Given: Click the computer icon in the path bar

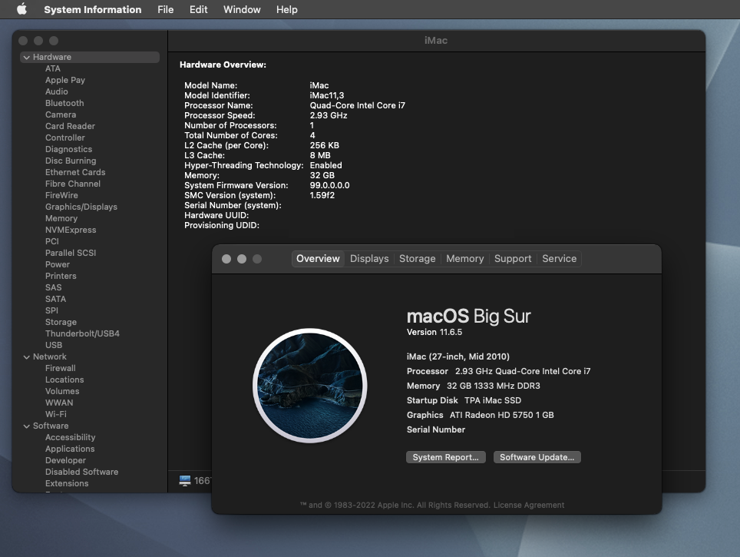Looking at the screenshot, I should [x=185, y=480].
